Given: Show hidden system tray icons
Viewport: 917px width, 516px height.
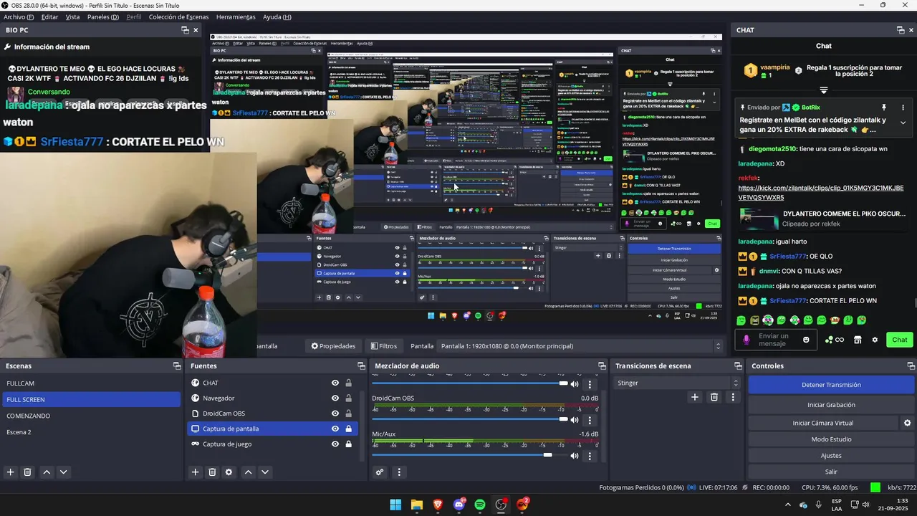Looking at the screenshot, I should click(788, 505).
